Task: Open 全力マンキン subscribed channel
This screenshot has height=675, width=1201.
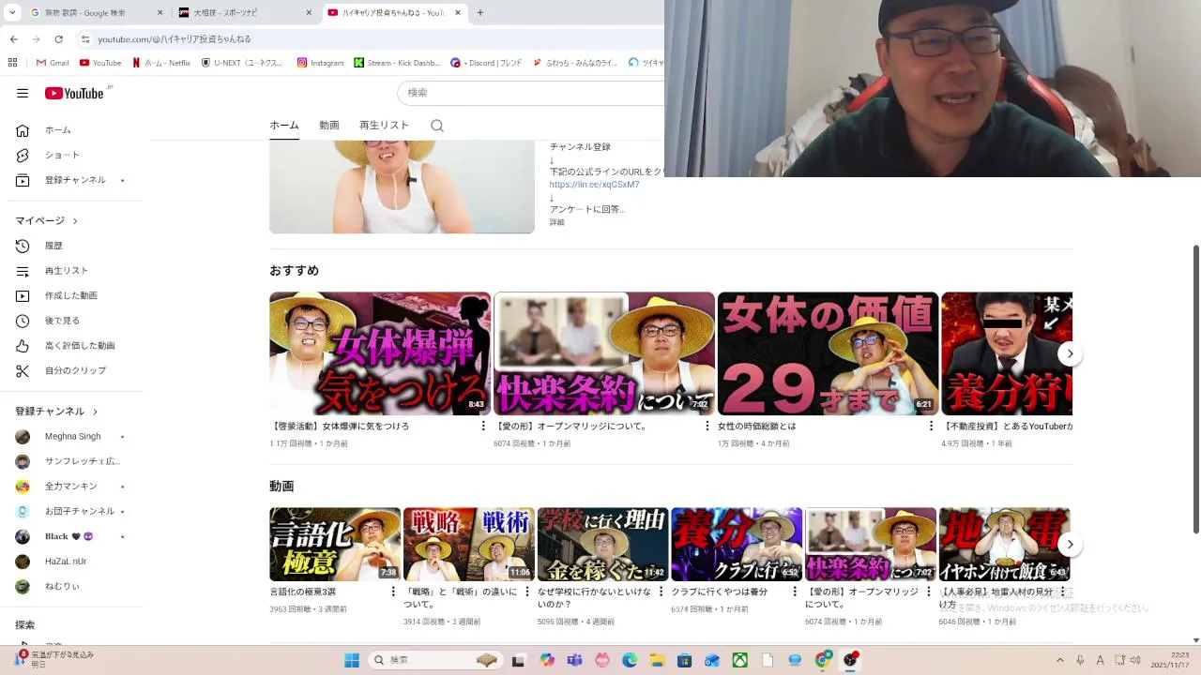Action: 71,487
